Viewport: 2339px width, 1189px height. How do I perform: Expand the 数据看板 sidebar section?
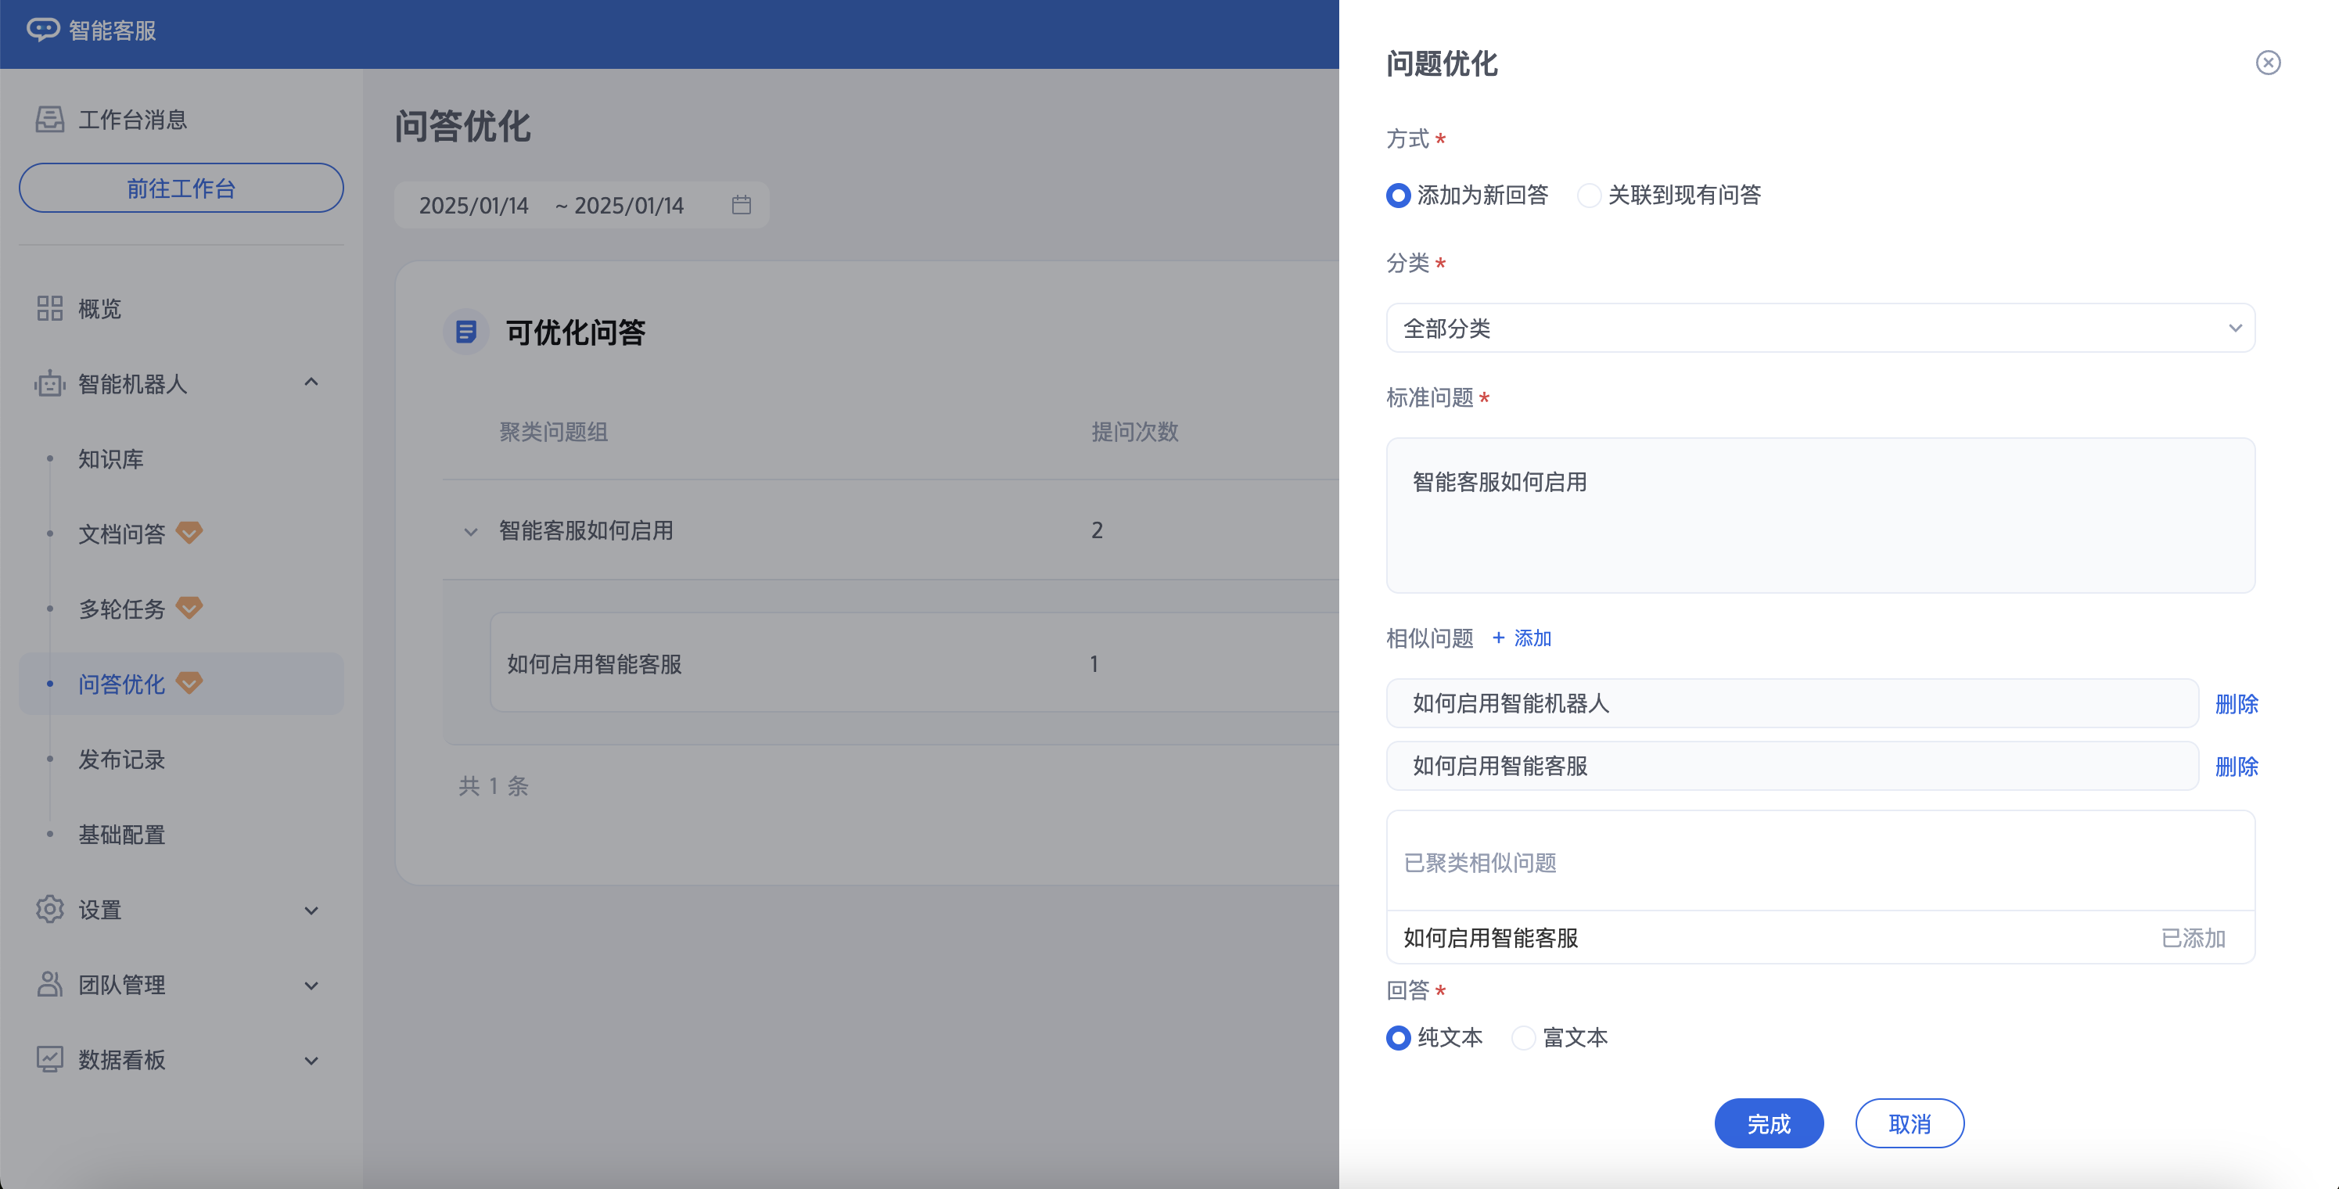tap(311, 1060)
